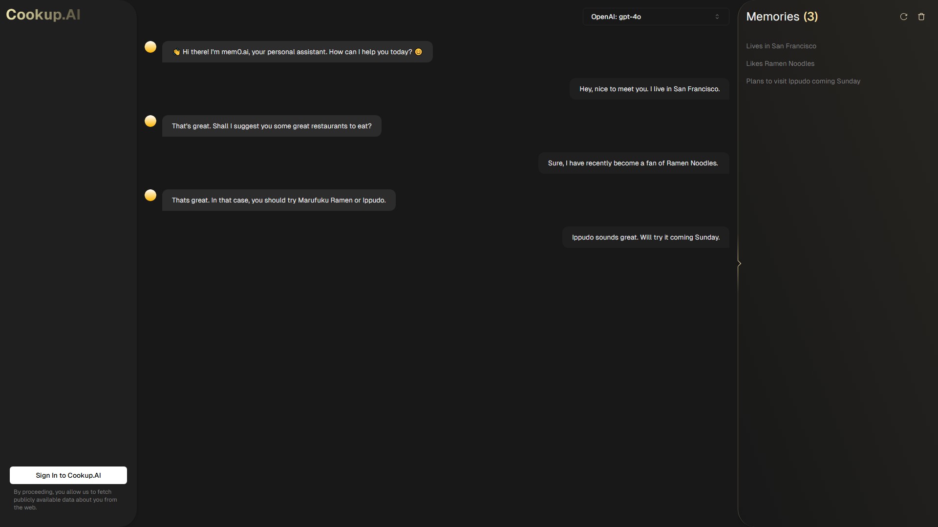
Task: Click the trash icon to delete memories
Action: tap(921, 17)
